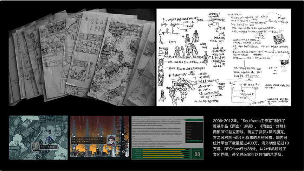Click the reviewer name link in the review header
304x171 pixels.
click(x=140, y=117)
